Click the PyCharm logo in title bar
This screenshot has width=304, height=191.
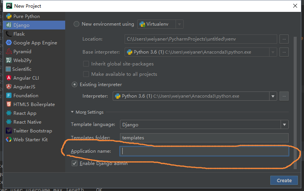[x=9, y=6]
